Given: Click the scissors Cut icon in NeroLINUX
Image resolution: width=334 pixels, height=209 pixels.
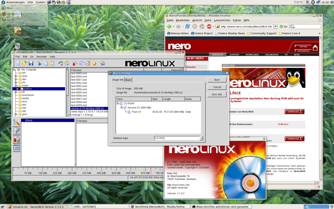Looking at the screenshot, I should pyautogui.click(x=39, y=63).
